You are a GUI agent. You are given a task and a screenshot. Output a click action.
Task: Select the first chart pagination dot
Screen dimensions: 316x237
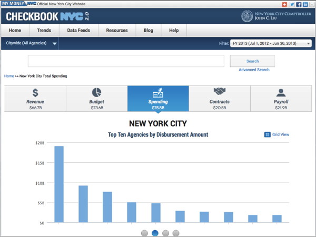[144, 233]
